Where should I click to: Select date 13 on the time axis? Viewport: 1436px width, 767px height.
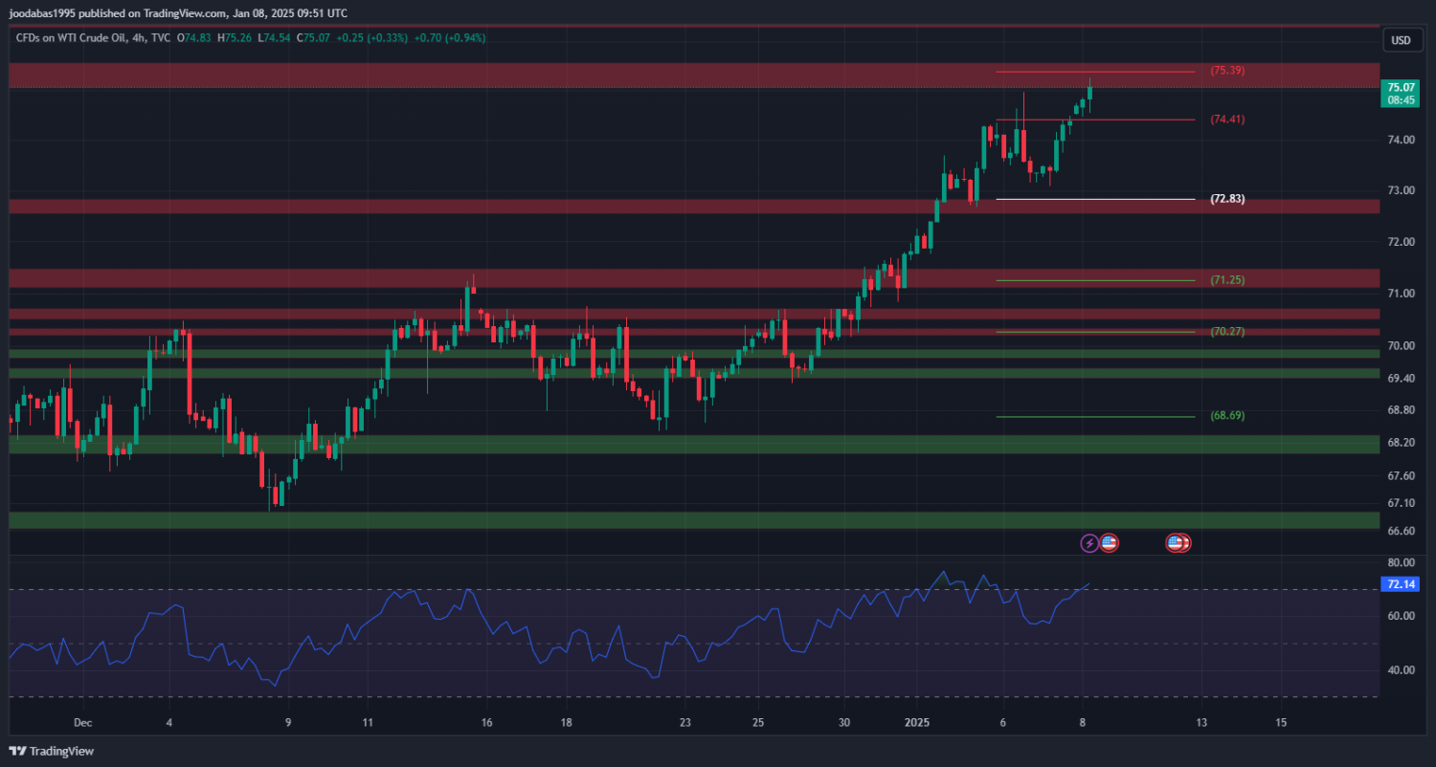(1201, 723)
